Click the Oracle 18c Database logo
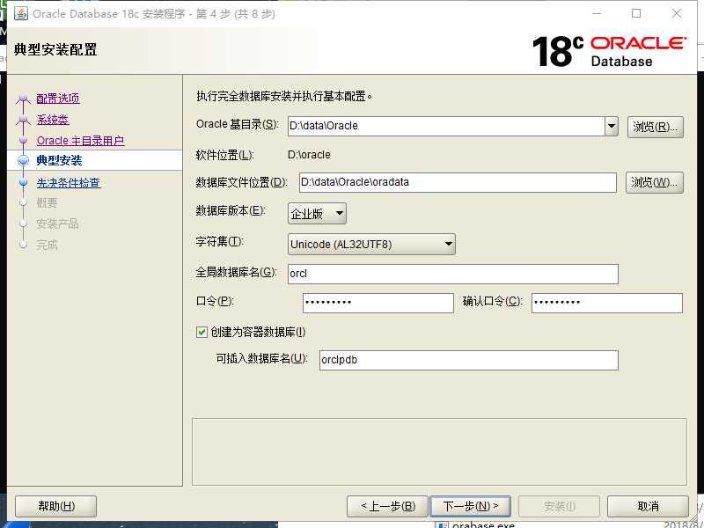The height and width of the screenshot is (528, 704). [x=609, y=52]
